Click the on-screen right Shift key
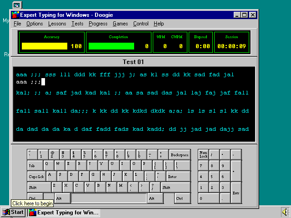291x218 pixels. [176, 188]
